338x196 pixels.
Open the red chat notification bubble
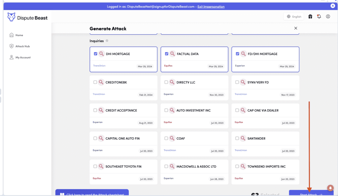(330, 187)
